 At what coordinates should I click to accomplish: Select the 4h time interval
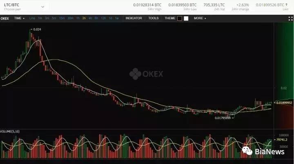coord(90,18)
